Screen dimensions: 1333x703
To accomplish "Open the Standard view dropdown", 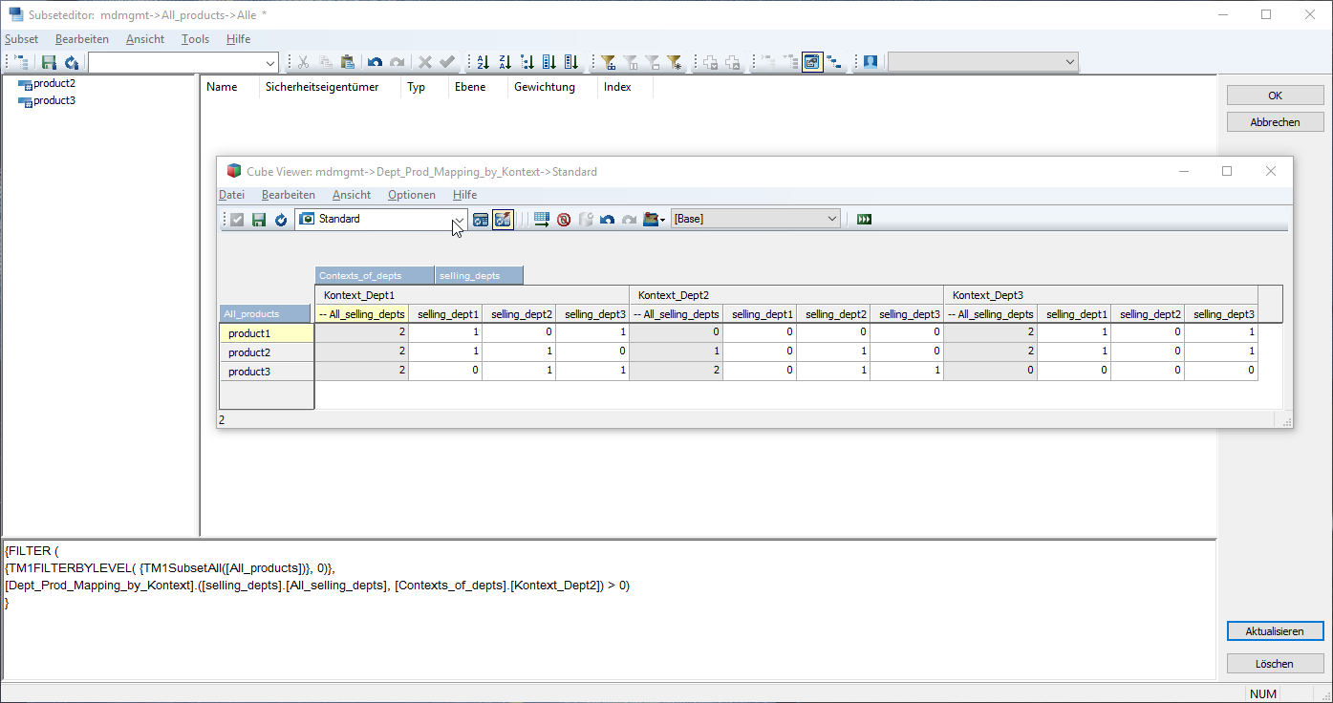I will tap(458, 220).
